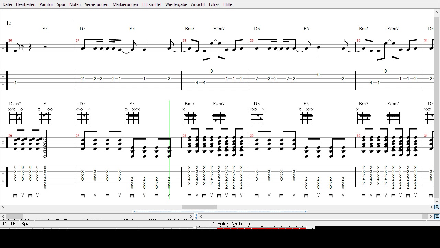Click the song title "04 Perfekte Welle Juli"
440x248 pixels.
pos(231,224)
